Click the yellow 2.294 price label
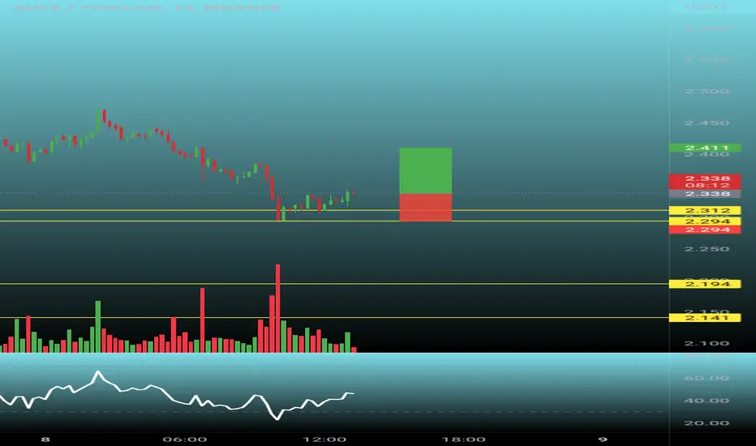The width and height of the screenshot is (756, 446). (x=705, y=221)
